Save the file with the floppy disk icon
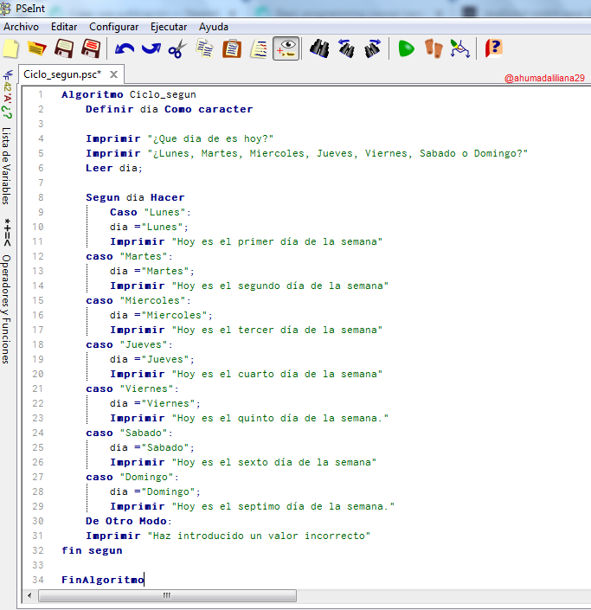The image size is (591, 610). pyautogui.click(x=64, y=49)
